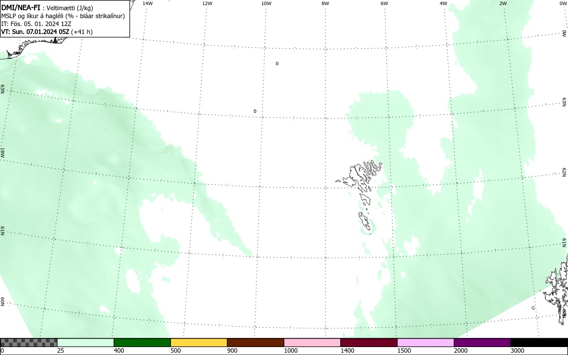Click the "0" map value just above 63N line
568x355 pixels.
tap(254, 111)
